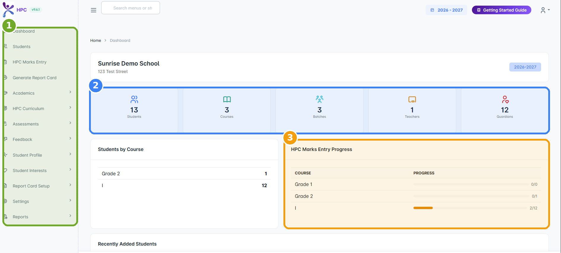Expand the Reports submenu chevron

click(x=70, y=216)
